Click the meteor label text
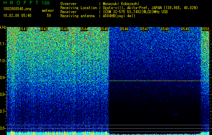Viewport: 212px width, 135px height. pos(48,10)
